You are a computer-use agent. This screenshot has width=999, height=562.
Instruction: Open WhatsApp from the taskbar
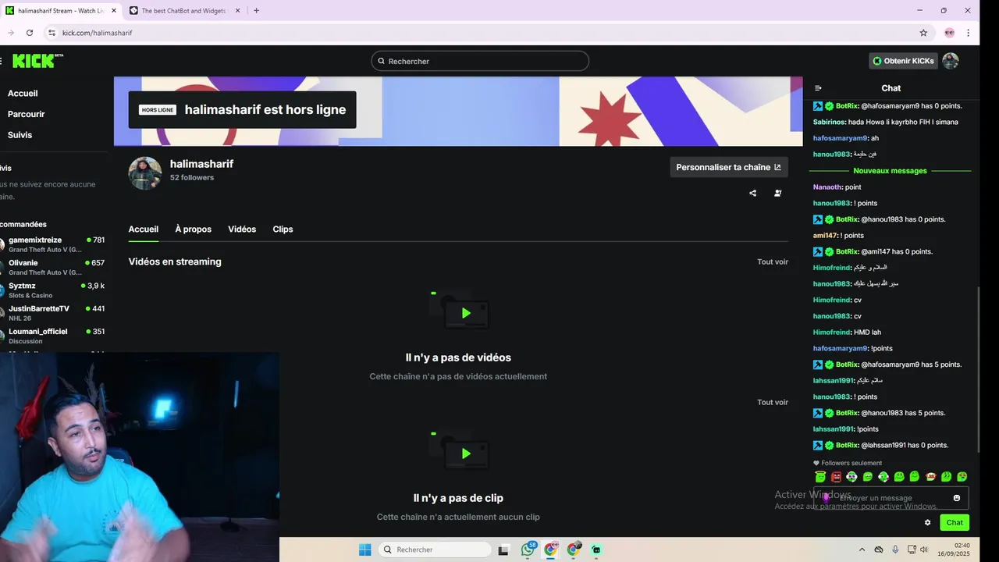coord(528,550)
